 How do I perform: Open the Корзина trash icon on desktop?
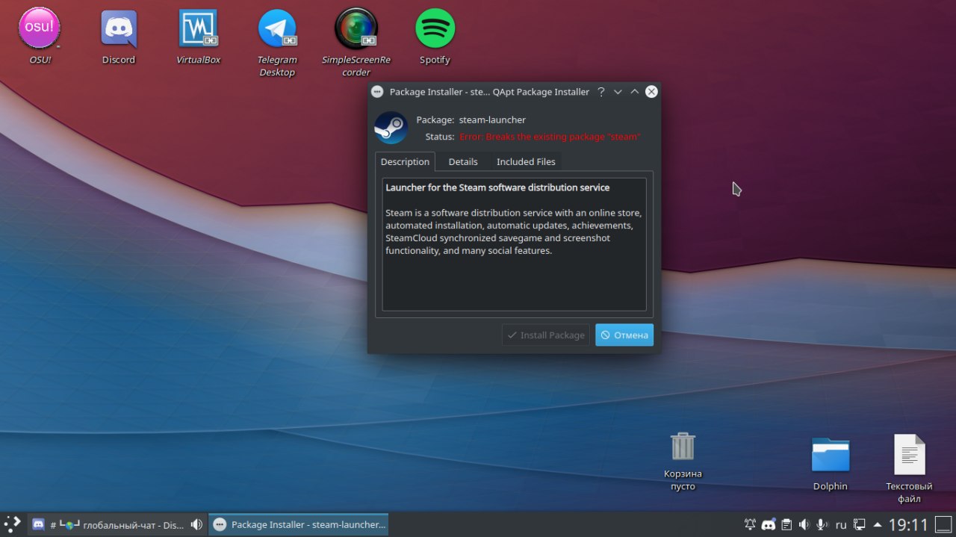(x=683, y=446)
